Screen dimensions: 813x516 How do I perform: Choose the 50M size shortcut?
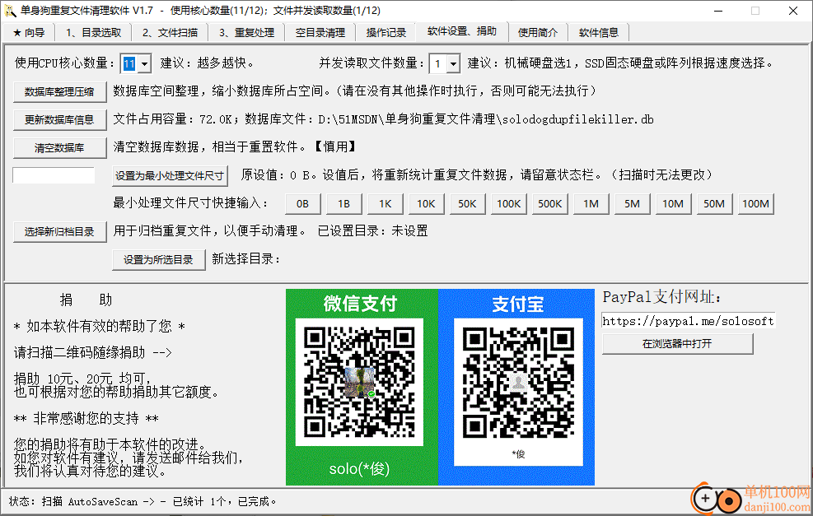pyautogui.click(x=714, y=203)
